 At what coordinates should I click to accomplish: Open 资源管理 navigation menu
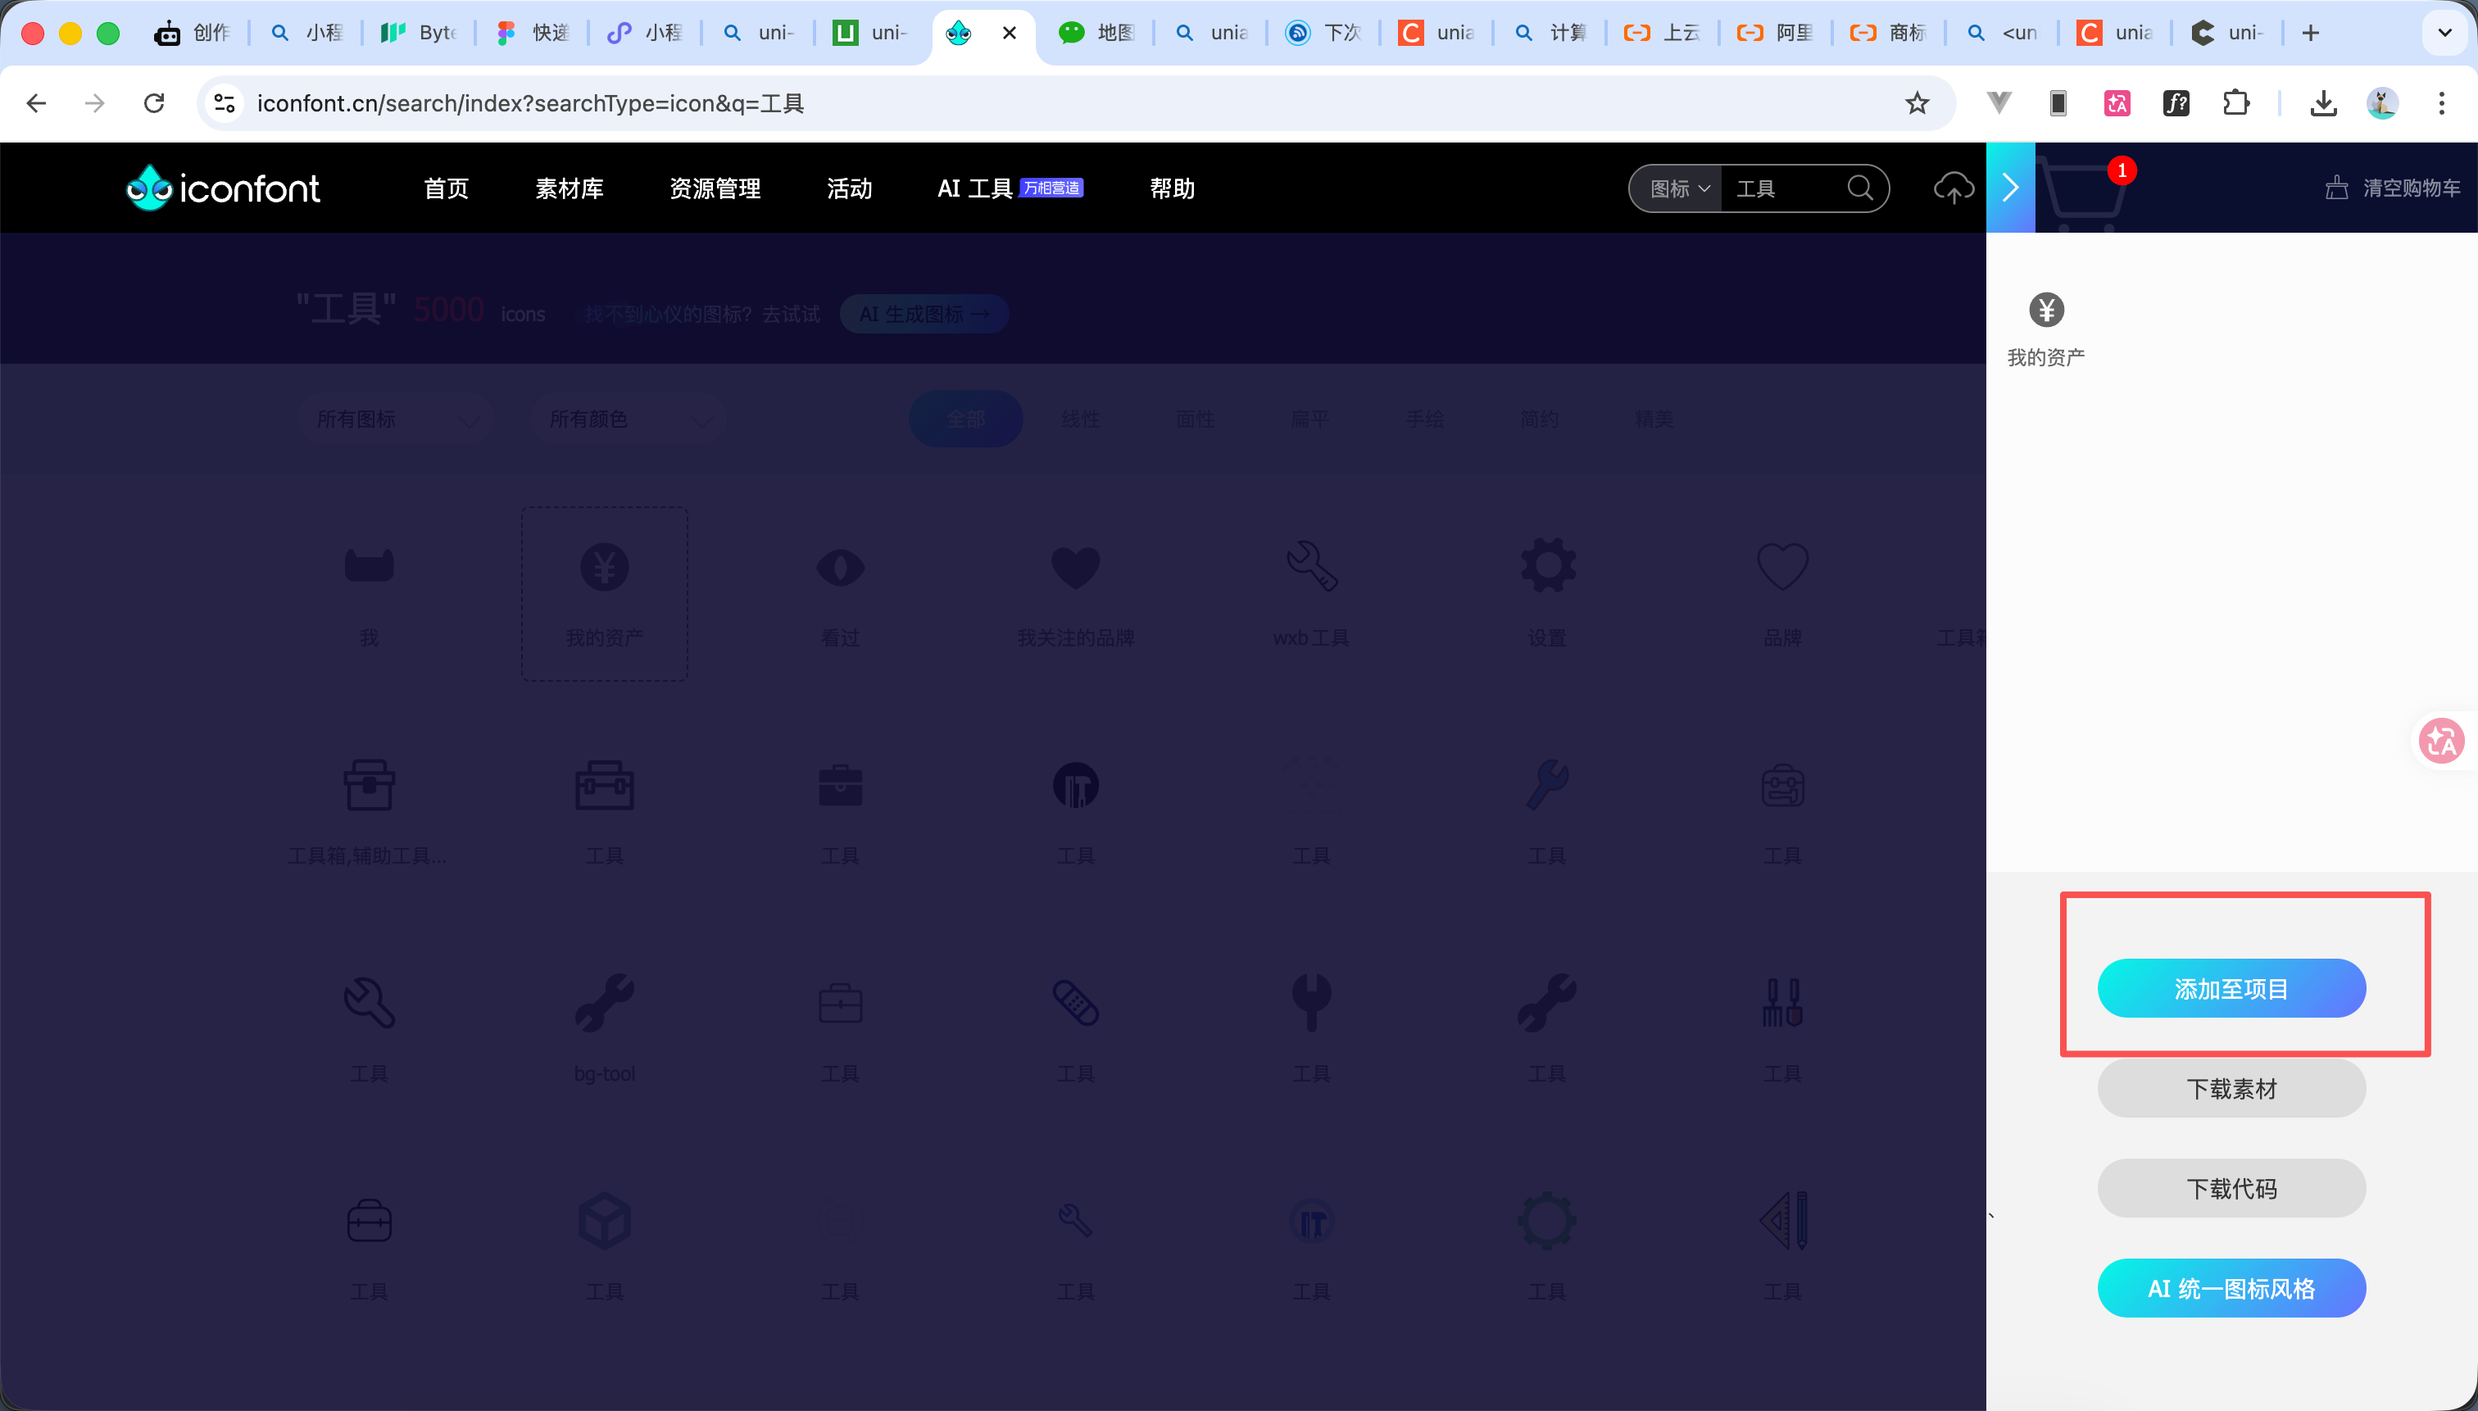[715, 188]
